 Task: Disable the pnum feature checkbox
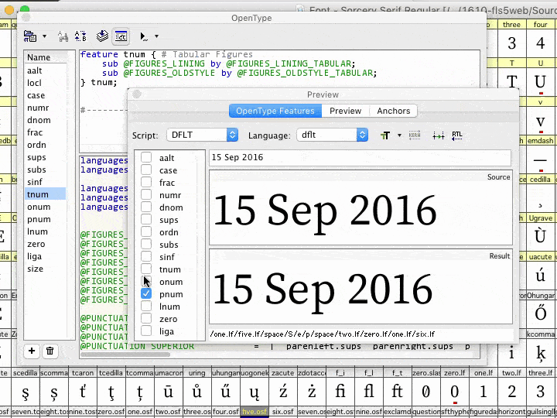pyautogui.click(x=146, y=293)
